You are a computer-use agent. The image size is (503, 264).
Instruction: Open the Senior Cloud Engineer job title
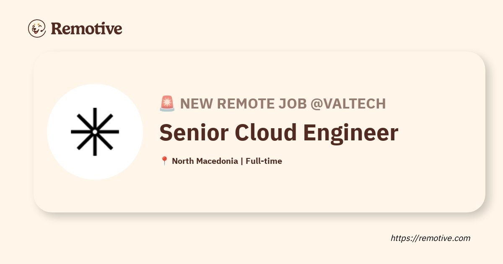point(279,133)
